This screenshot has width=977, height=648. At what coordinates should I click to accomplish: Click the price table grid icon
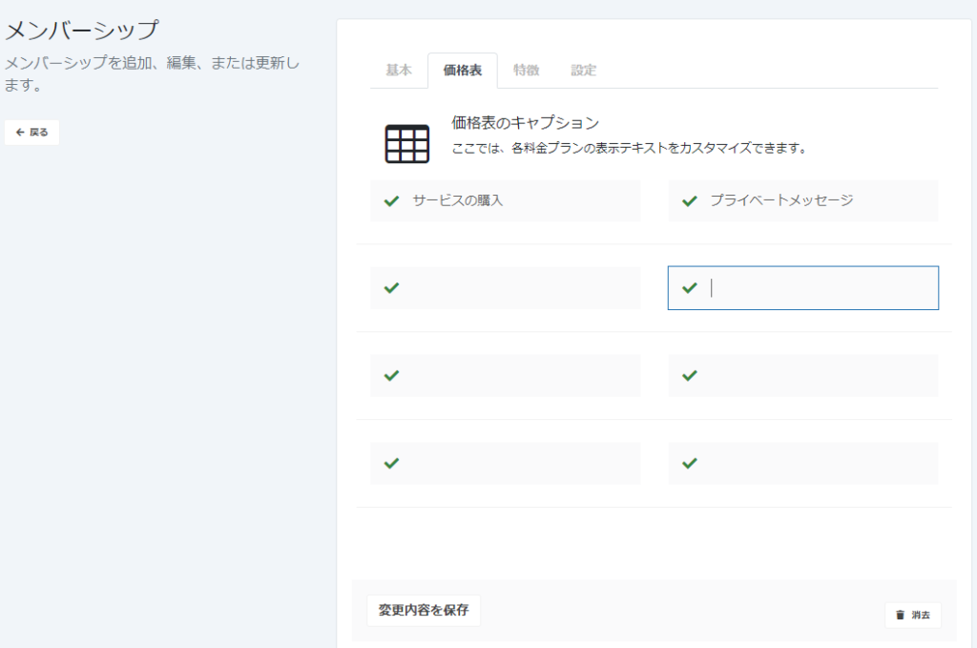coord(406,143)
